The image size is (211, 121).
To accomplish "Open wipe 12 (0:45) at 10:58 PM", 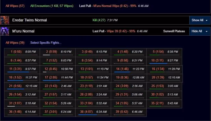I will (x=58, y=70).
